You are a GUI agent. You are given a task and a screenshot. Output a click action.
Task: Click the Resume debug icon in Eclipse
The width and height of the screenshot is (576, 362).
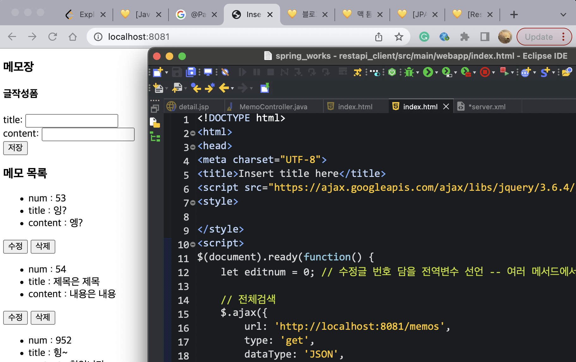242,72
